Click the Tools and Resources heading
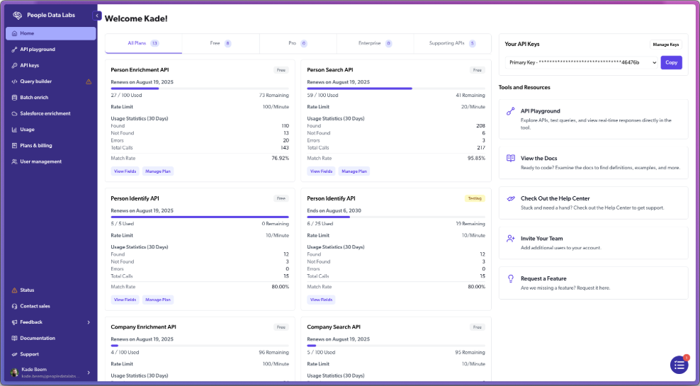Screen dimensions: 700x386 click(524, 87)
